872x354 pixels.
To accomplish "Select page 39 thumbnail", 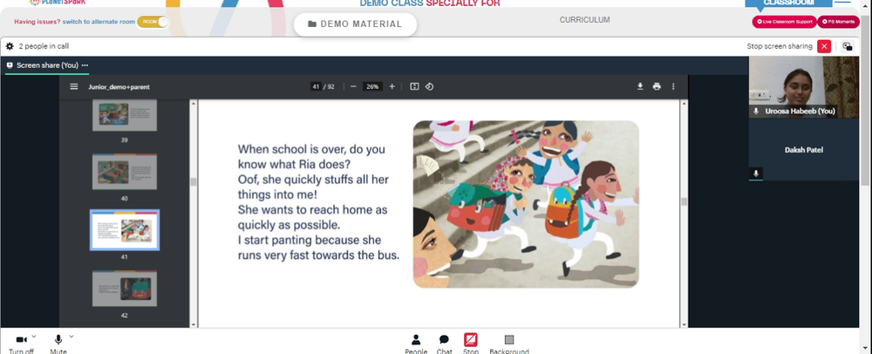I will click(x=125, y=116).
